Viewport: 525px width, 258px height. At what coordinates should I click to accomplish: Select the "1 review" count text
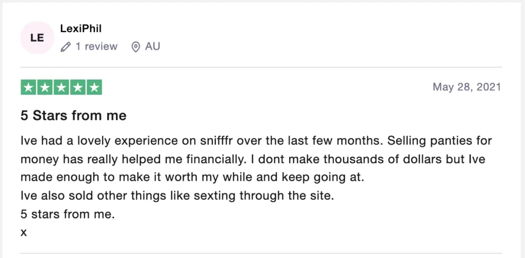pyautogui.click(x=96, y=47)
